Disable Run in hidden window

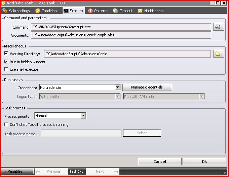click(x=6, y=62)
